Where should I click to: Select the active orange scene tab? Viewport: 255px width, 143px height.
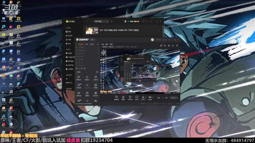pyautogui.click(x=81, y=44)
